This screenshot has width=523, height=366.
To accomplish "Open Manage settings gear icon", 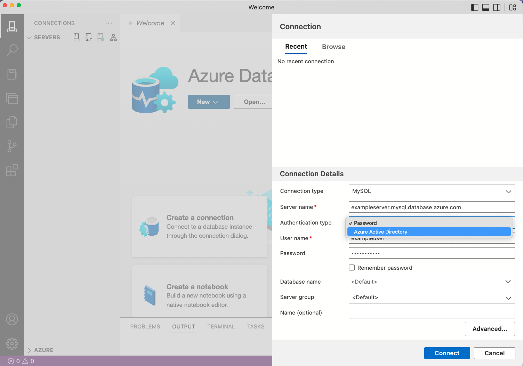I will 12,343.
